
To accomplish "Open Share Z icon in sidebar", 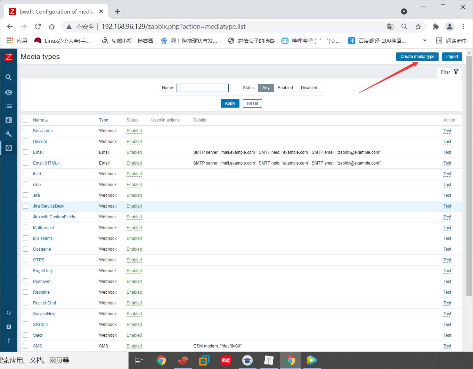I will (9, 327).
